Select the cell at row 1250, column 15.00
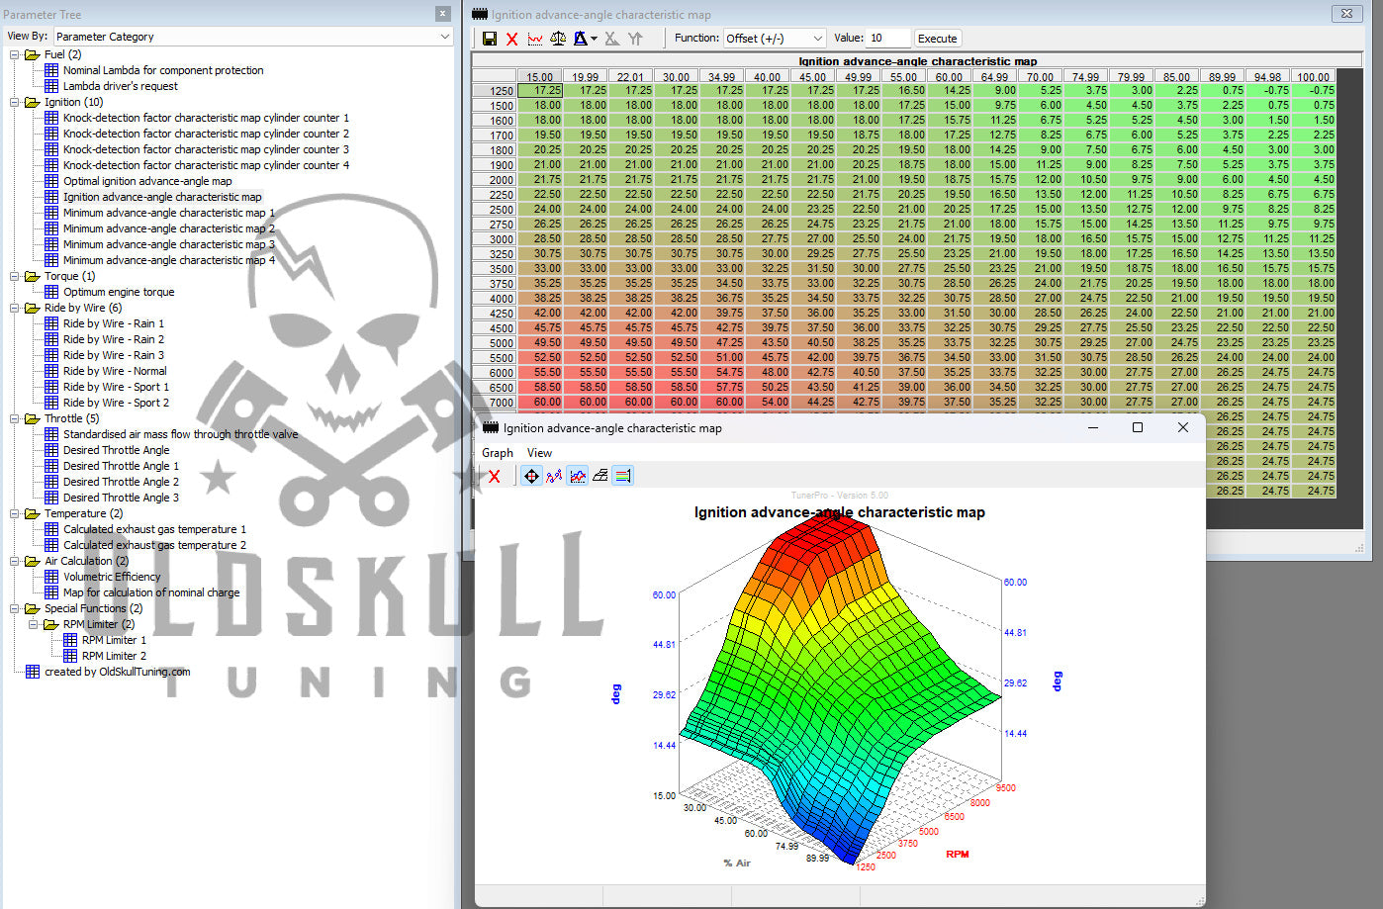This screenshot has width=1383, height=909. (540, 91)
